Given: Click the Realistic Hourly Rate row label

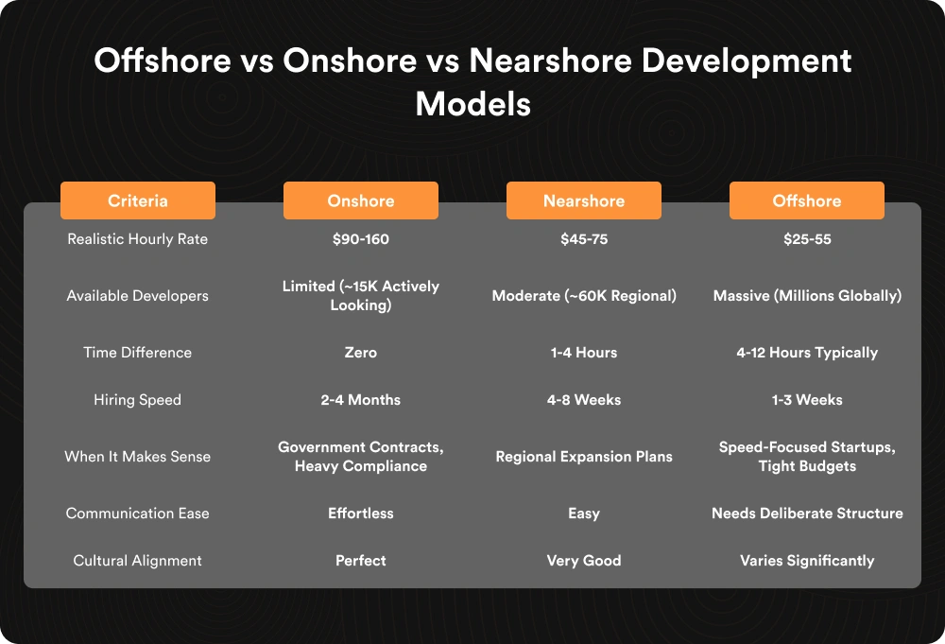Looking at the screenshot, I should (x=137, y=239).
